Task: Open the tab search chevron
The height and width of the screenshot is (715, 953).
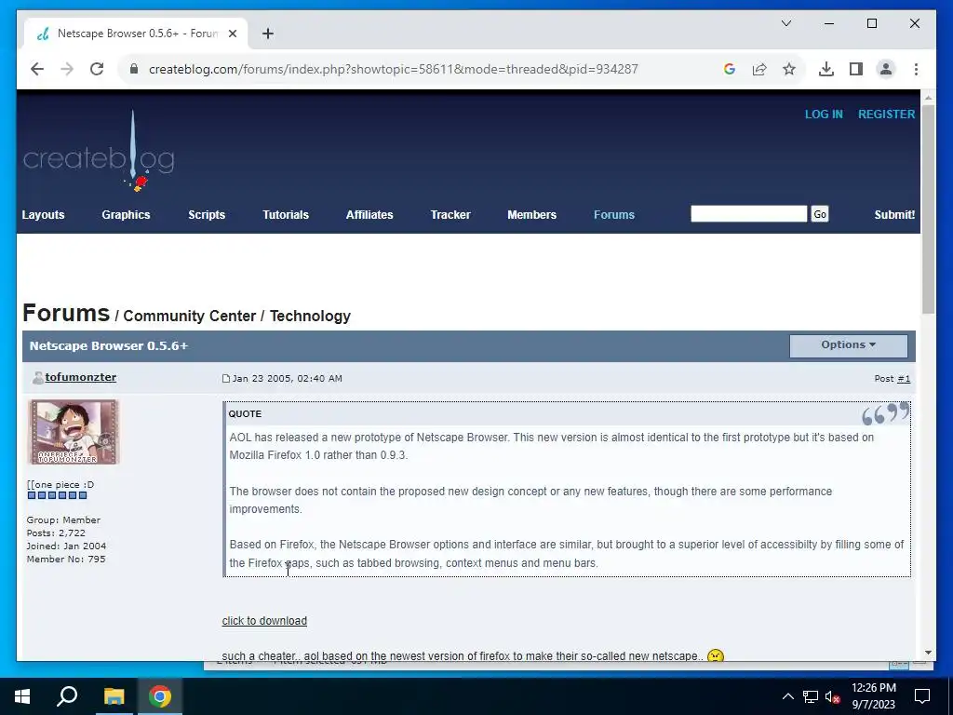Action: pos(785,23)
